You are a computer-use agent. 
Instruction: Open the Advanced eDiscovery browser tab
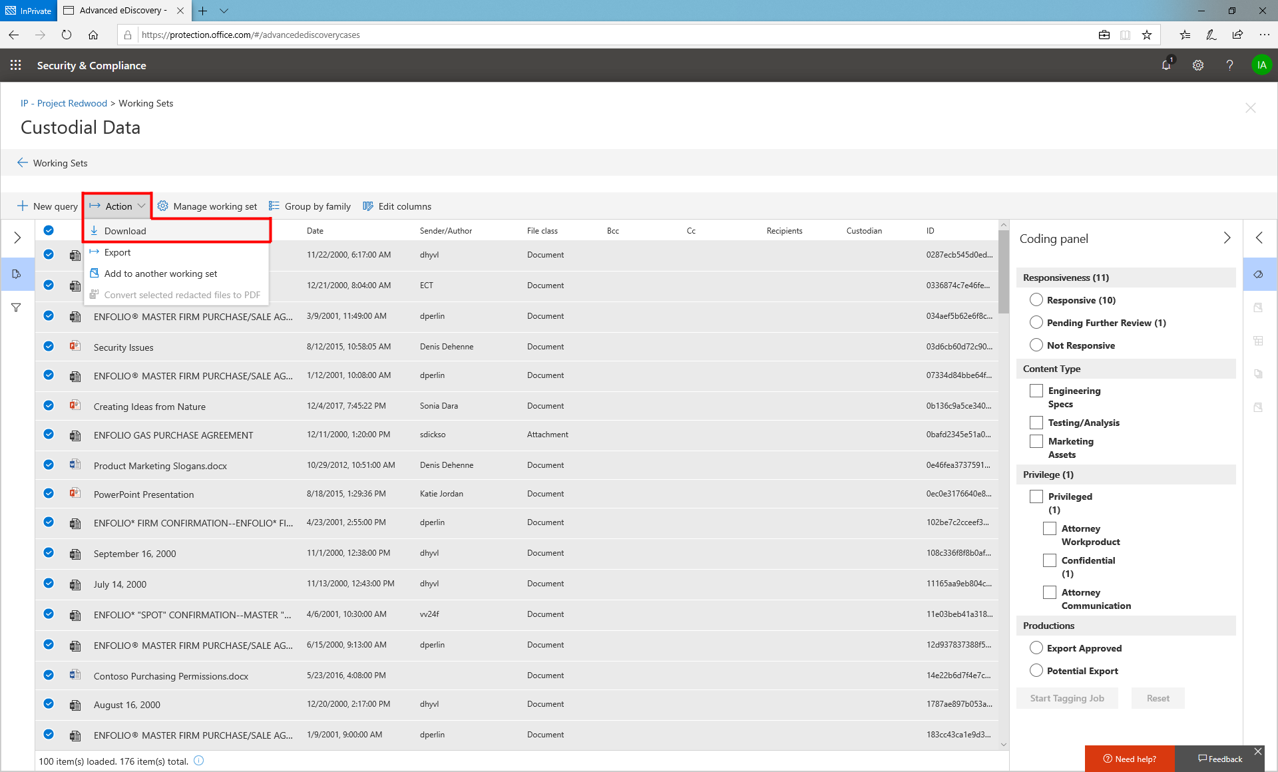(x=124, y=11)
